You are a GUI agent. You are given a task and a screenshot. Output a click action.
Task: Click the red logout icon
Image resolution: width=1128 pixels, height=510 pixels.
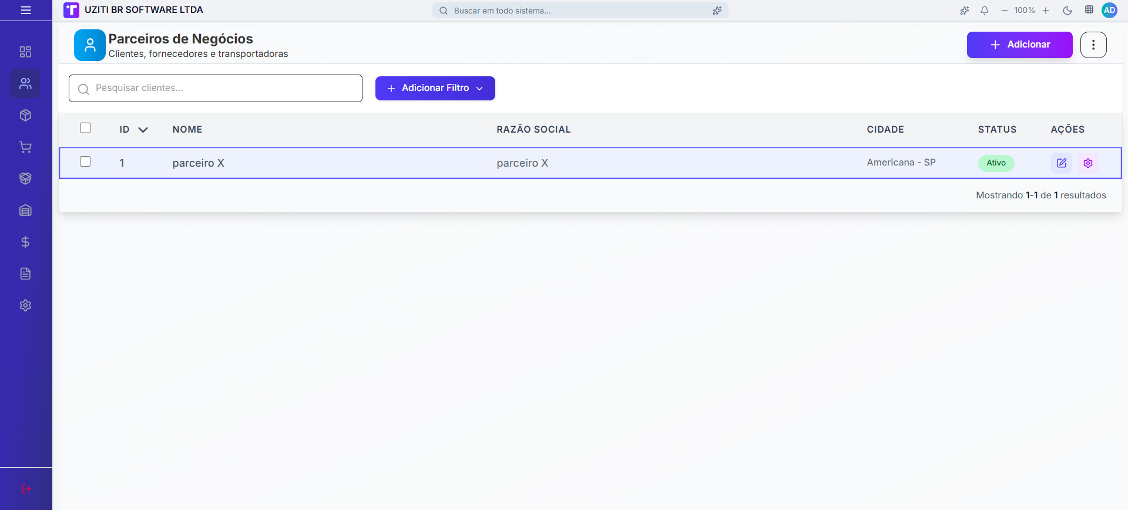coord(26,489)
